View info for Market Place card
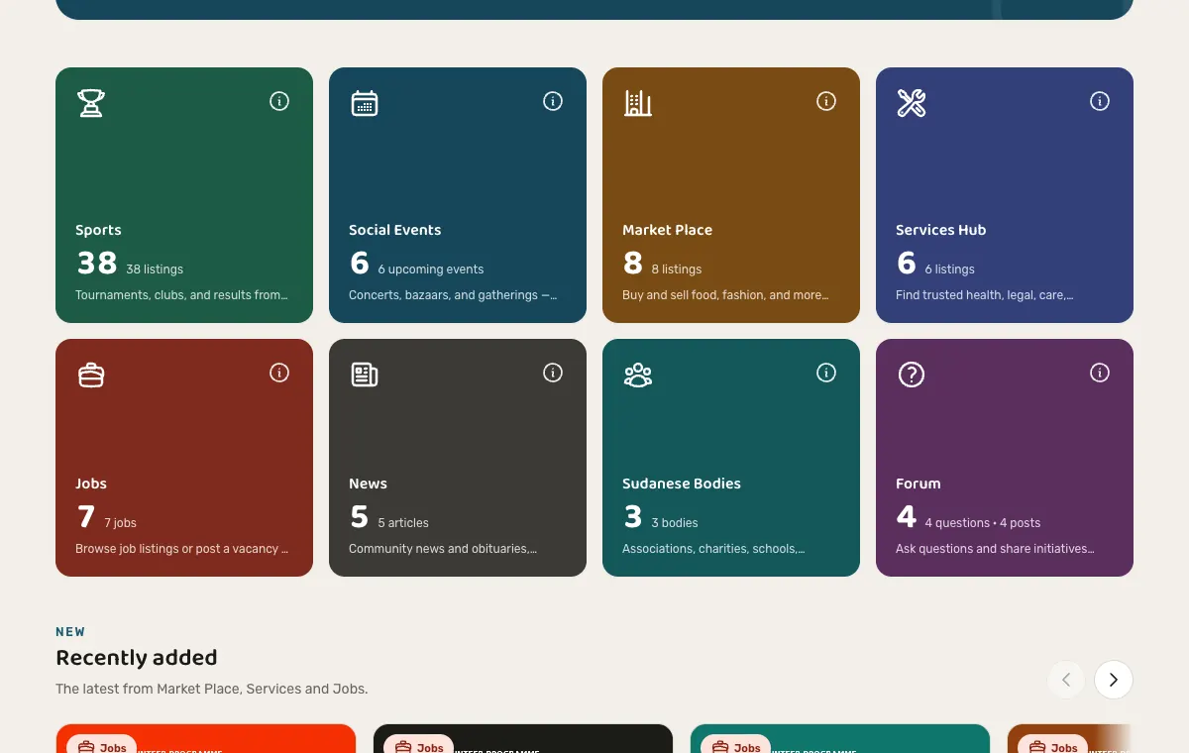This screenshot has width=1189, height=753. coord(826,101)
